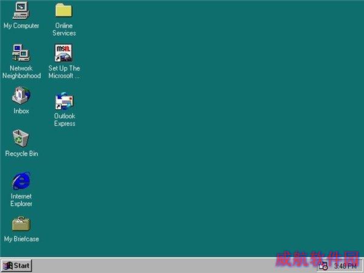Select the Internet Explorer icon
The height and width of the screenshot is (273, 364).
[21, 181]
